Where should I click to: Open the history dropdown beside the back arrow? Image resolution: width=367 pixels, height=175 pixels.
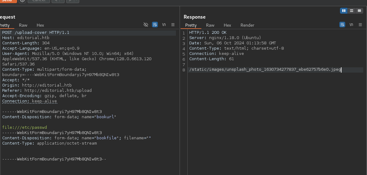coord(62,1)
